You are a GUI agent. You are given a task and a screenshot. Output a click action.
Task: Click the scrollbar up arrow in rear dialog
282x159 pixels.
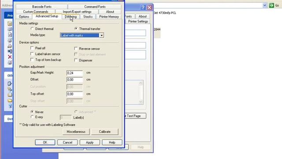[x=141, y=83]
